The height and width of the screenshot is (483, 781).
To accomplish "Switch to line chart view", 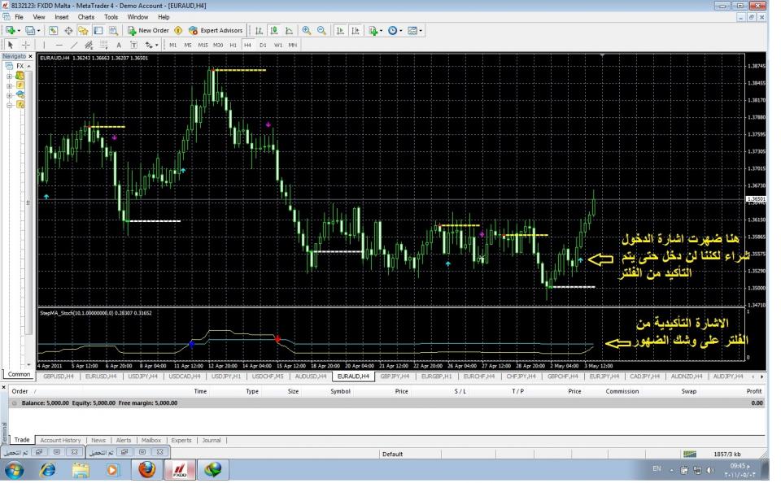I will (289, 30).
